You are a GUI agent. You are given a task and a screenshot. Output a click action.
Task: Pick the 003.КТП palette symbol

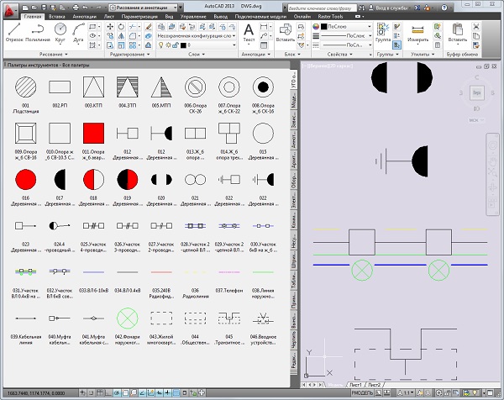95,87
